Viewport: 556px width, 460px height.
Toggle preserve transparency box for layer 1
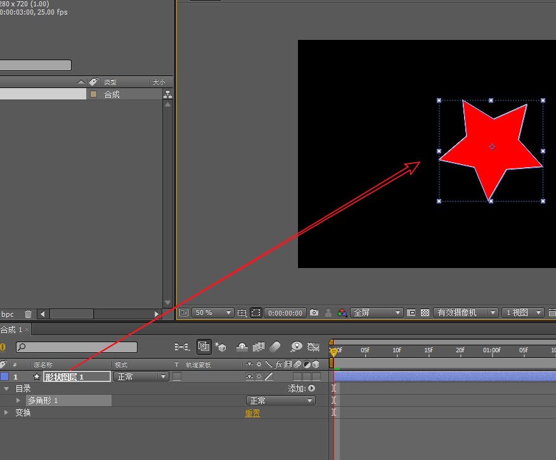(x=177, y=376)
